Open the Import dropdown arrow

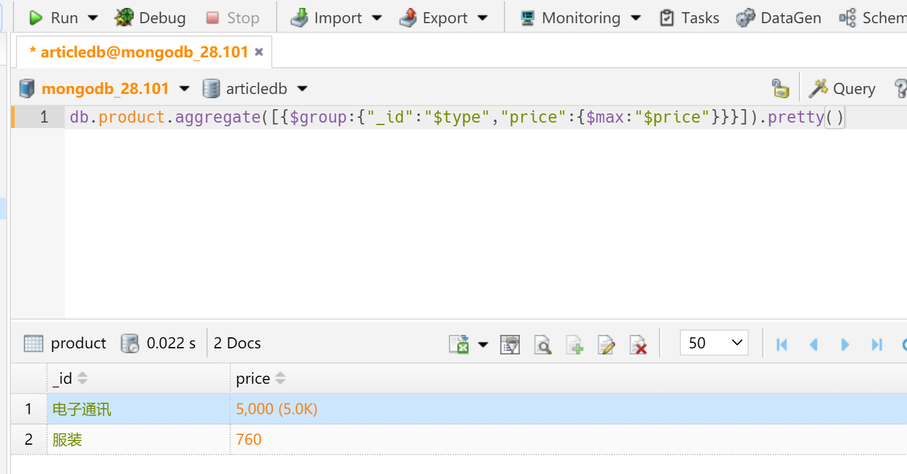pyautogui.click(x=377, y=18)
